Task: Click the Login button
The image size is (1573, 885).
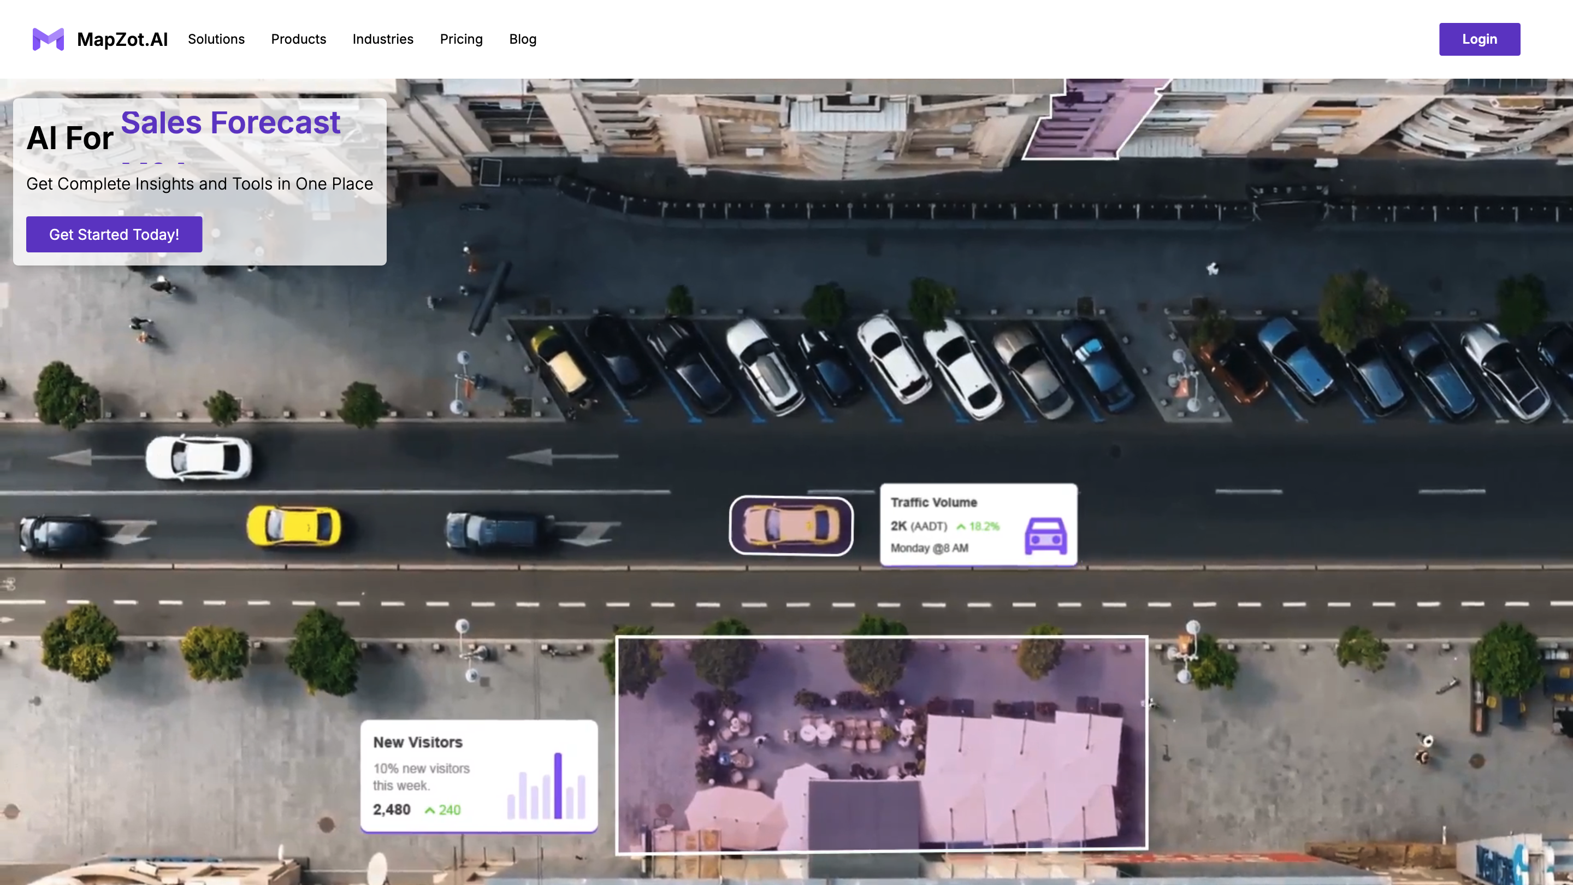Action: tap(1480, 39)
